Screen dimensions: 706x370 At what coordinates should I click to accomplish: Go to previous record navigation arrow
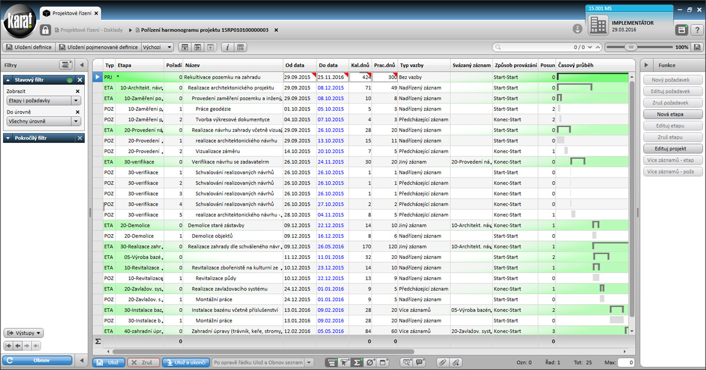pyautogui.click(x=17, y=345)
